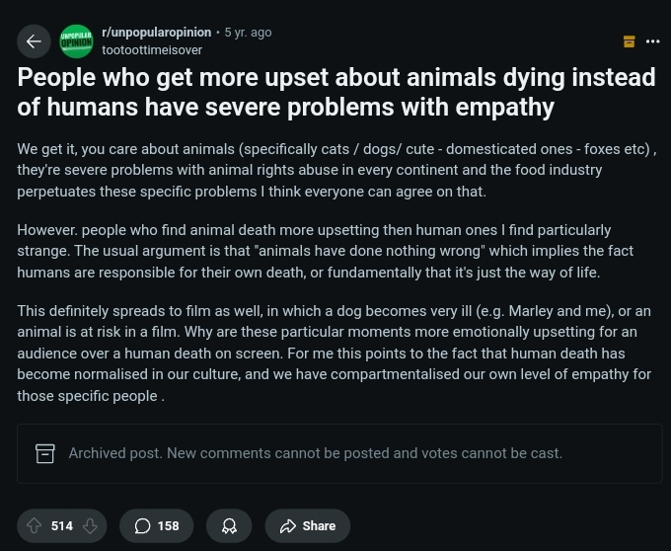671x551 pixels.
Task: Downvote the post
Action: click(x=90, y=525)
